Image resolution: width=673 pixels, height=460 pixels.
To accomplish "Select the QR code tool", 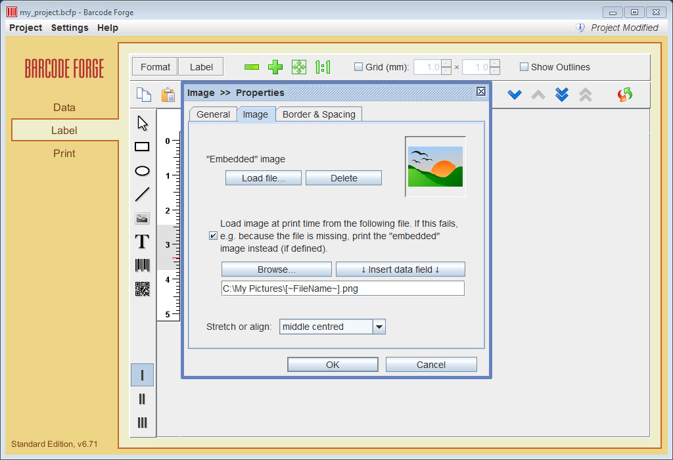I will coord(142,288).
